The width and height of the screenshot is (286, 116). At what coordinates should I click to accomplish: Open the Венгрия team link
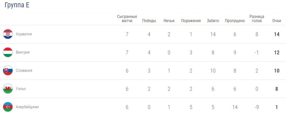(23, 52)
